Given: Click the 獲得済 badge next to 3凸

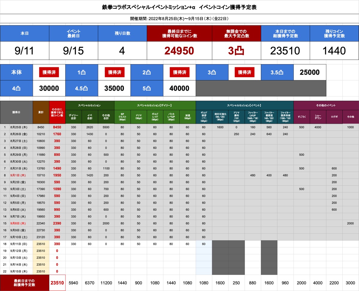Looking at the screenshot, I should click(245, 72).
